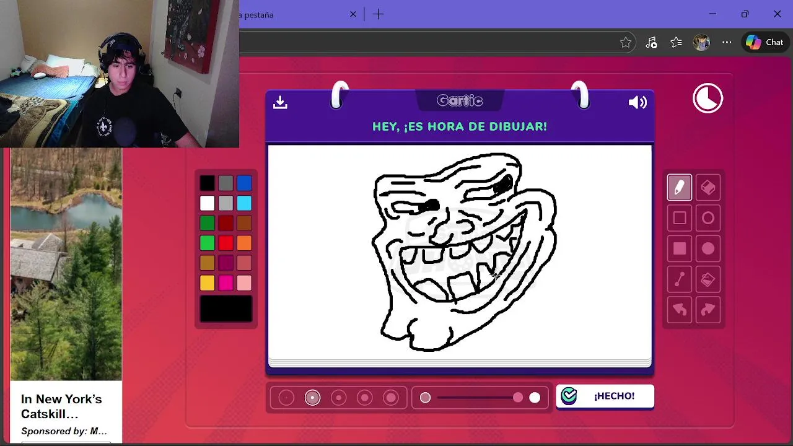Select the middle brush size
The image size is (793, 446).
point(338,398)
